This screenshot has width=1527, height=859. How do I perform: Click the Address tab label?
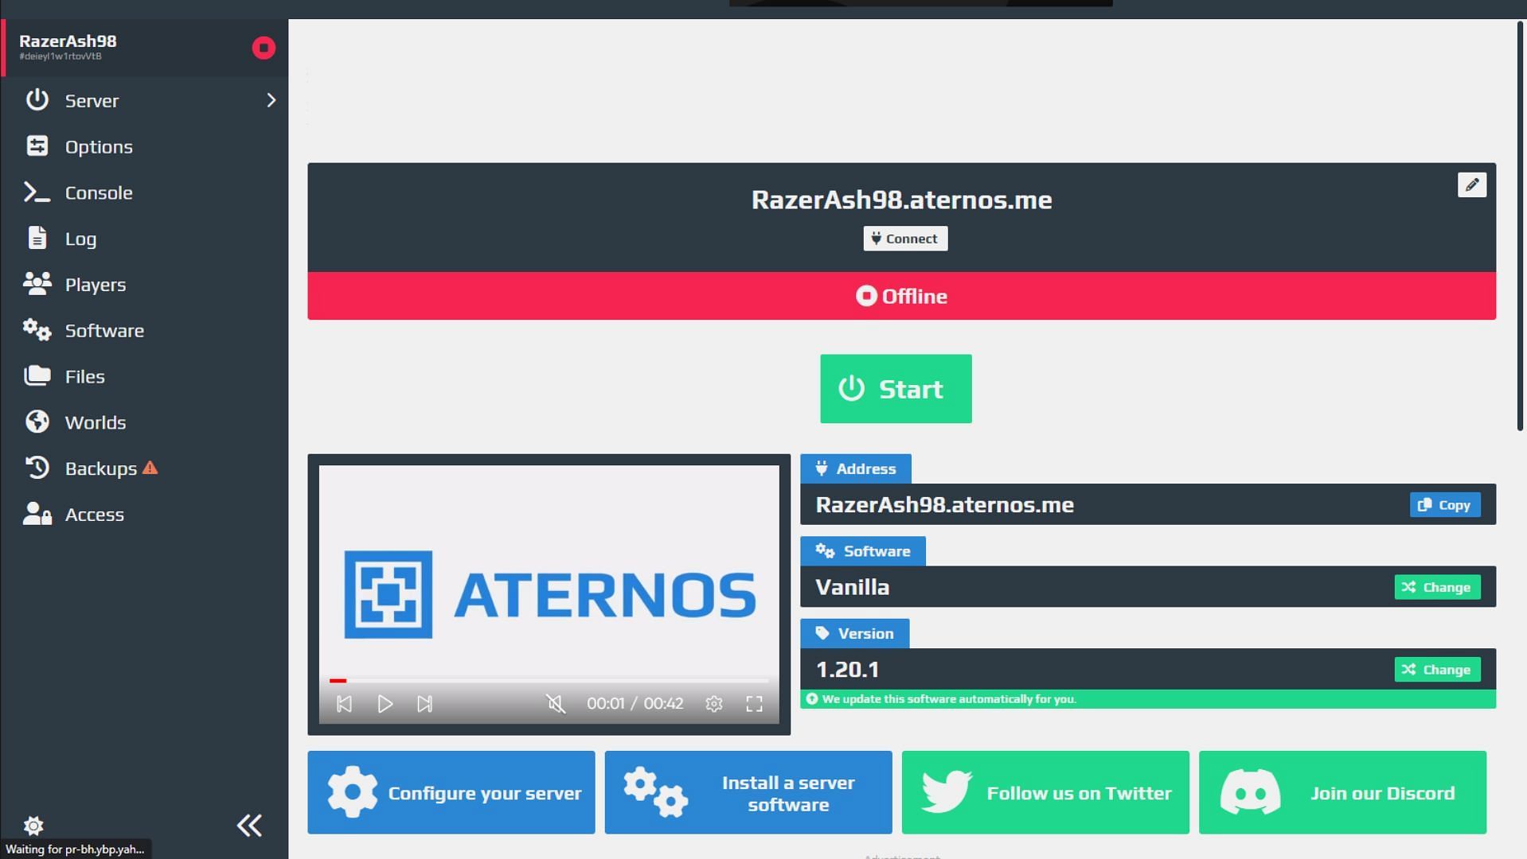[x=856, y=468]
